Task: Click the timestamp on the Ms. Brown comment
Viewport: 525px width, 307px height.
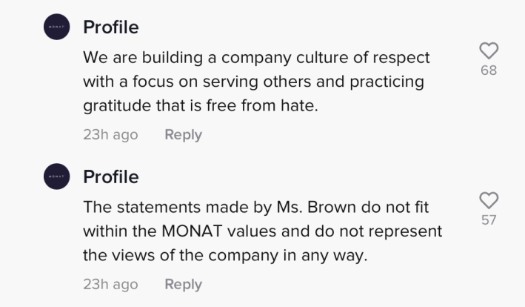Action: 110,284
